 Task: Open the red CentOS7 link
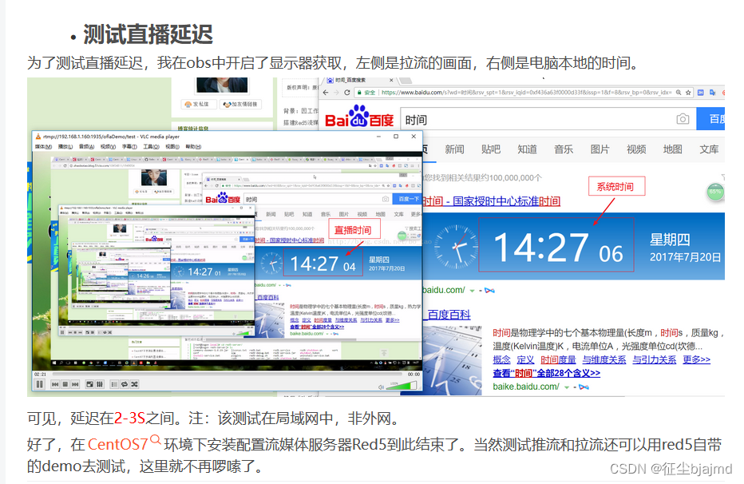pyautogui.click(x=117, y=445)
